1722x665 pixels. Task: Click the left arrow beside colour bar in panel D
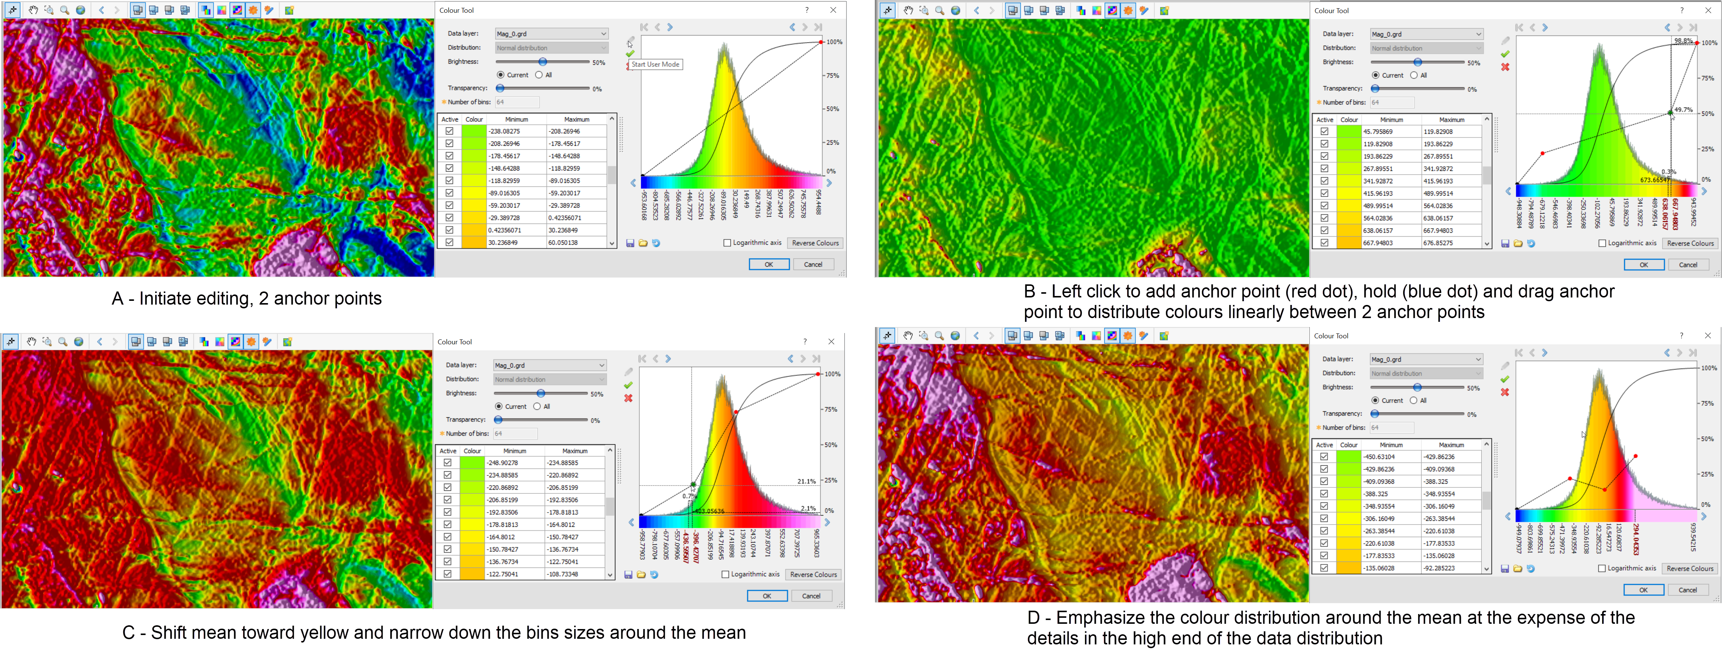1507,517
